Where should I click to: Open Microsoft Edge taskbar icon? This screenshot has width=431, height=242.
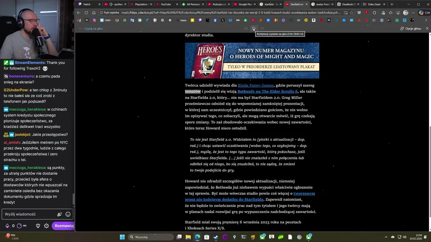click(197, 237)
